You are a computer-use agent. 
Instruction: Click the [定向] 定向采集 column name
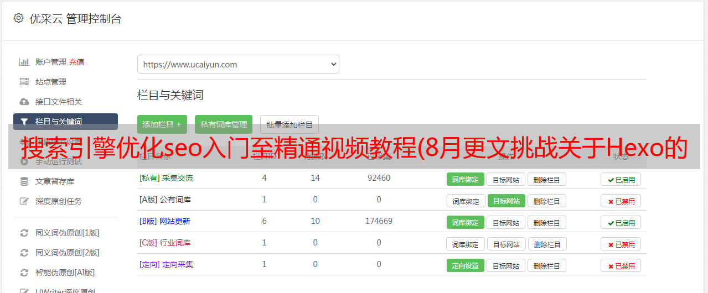point(166,264)
